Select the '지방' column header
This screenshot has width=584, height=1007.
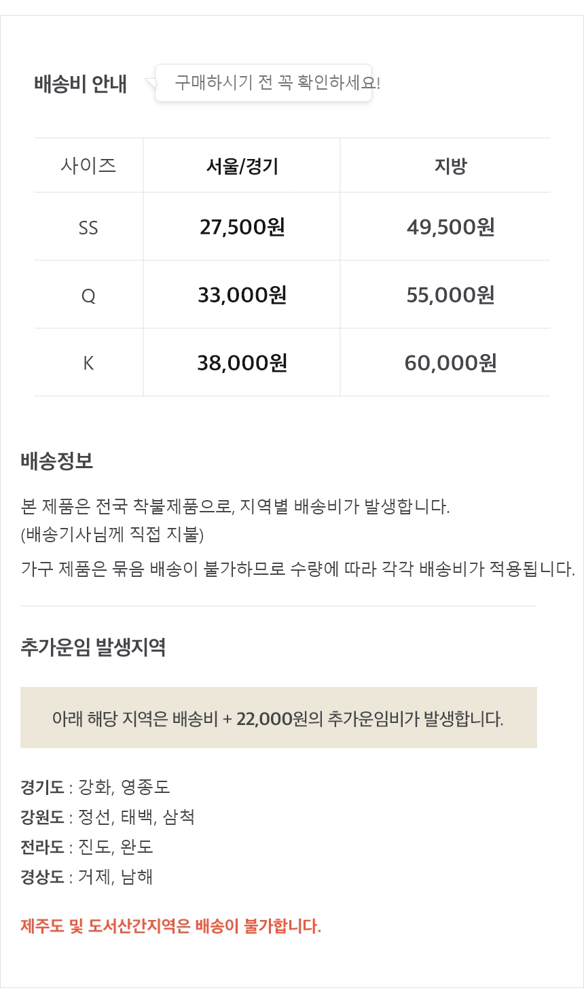pos(450,166)
